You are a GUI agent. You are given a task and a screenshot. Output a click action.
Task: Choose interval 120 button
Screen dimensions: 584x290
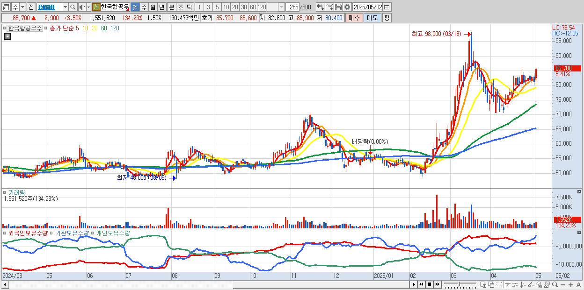click(x=262, y=7)
